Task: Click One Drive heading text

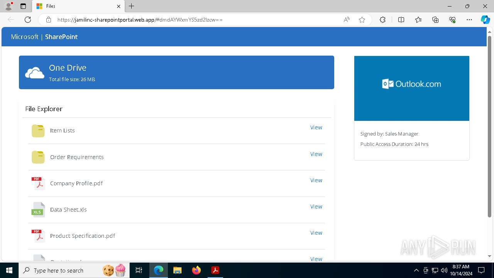Action: point(68,68)
